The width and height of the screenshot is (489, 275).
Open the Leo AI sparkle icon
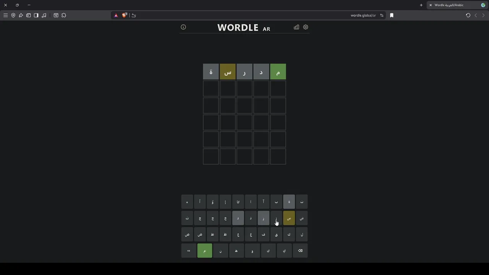tap(21, 15)
